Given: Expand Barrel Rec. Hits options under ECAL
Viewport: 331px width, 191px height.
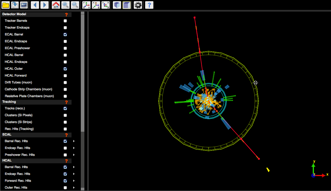Looking at the screenshot, I should coord(74,141).
